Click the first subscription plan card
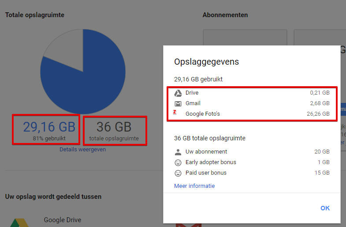 pyautogui.click(x=245, y=37)
